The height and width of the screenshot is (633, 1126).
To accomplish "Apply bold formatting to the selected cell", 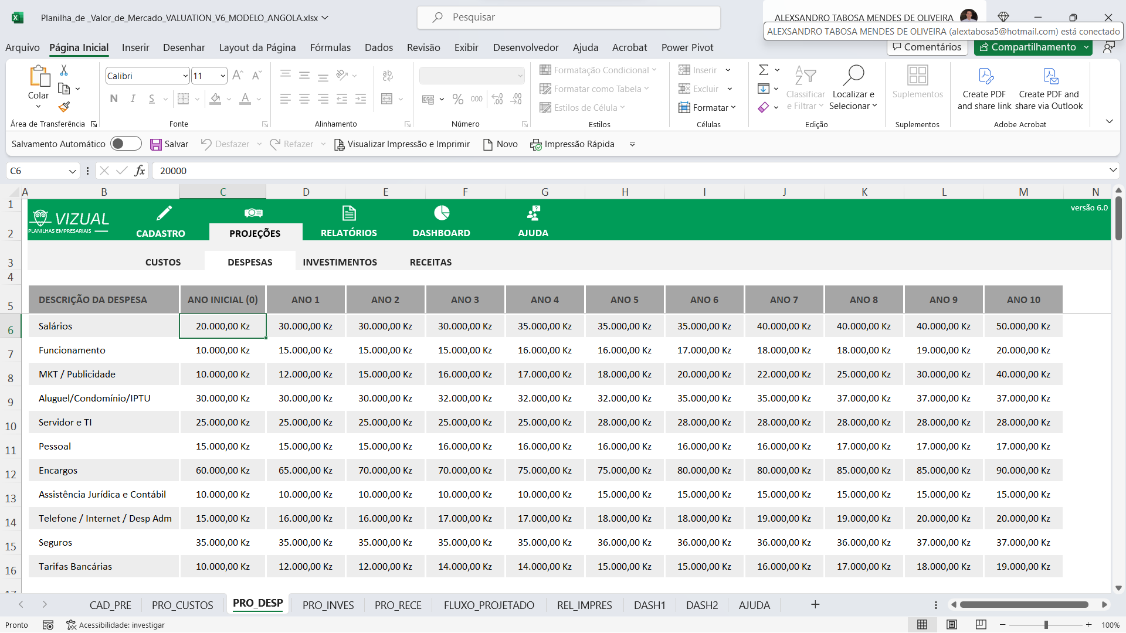I will (x=114, y=98).
